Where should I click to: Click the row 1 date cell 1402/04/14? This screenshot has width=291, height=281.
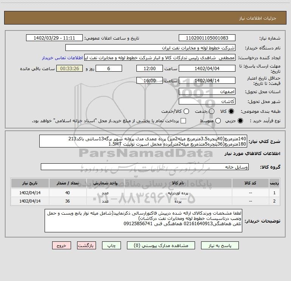30,193
